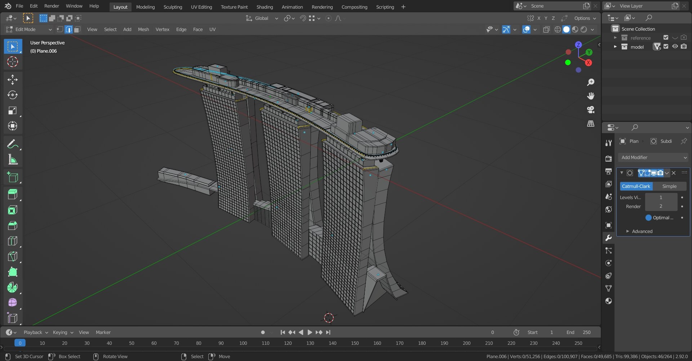This screenshot has height=361, width=692.
Task: Select the Spin tool
Action: coord(13,288)
